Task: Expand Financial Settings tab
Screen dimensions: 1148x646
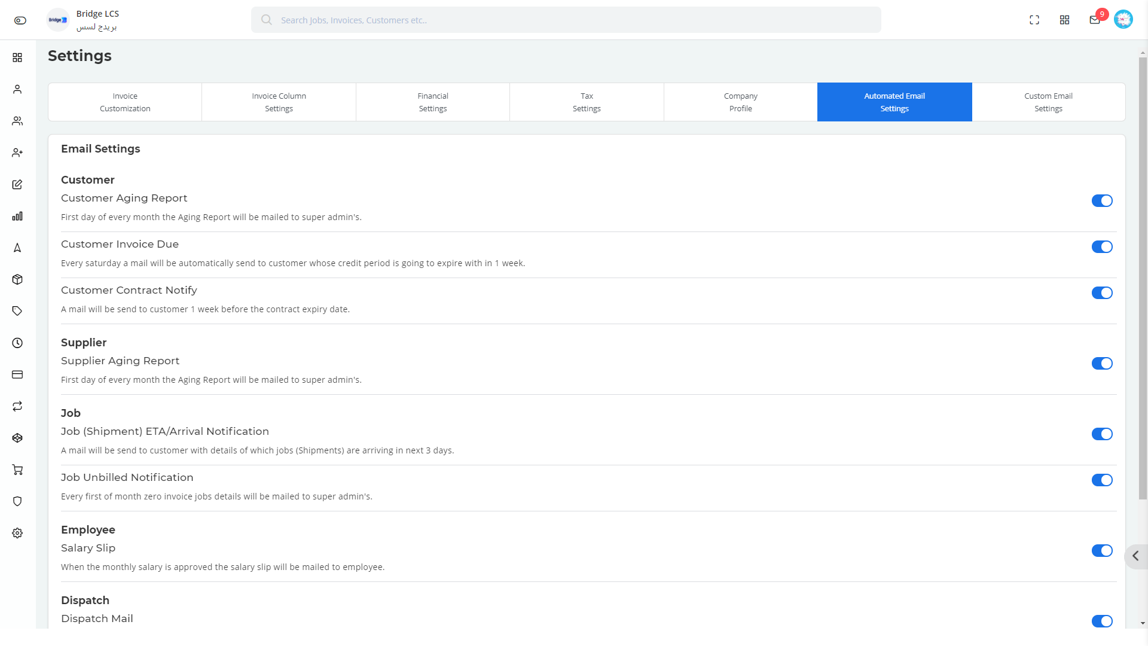Action: point(433,102)
